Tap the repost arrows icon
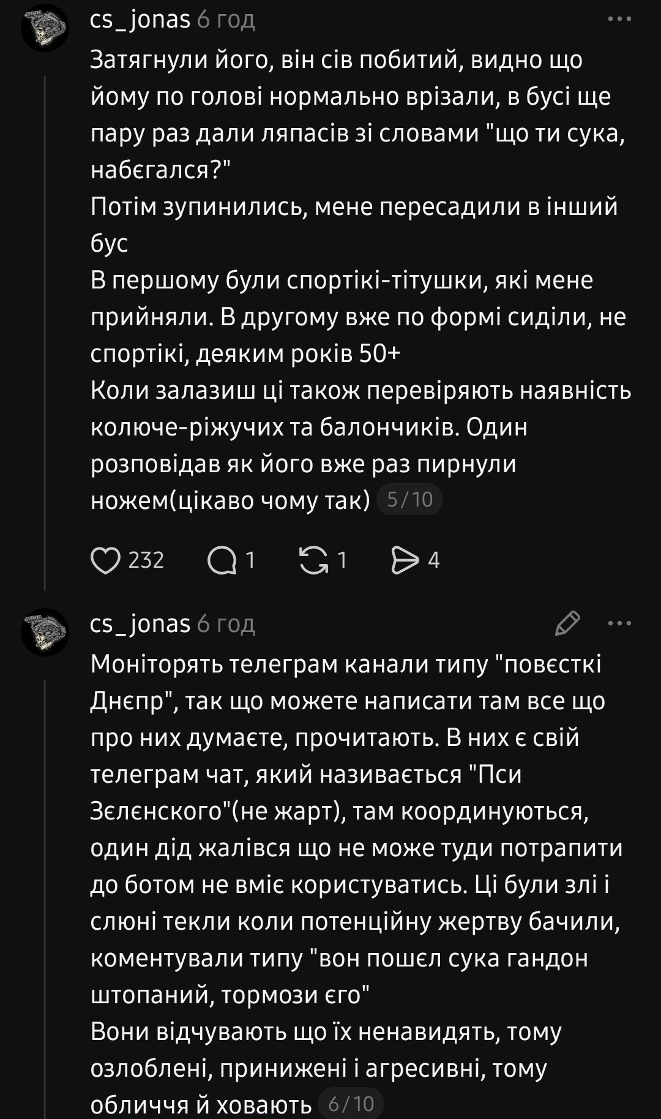Screen dimensions: 661x1119 click(313, 560)
